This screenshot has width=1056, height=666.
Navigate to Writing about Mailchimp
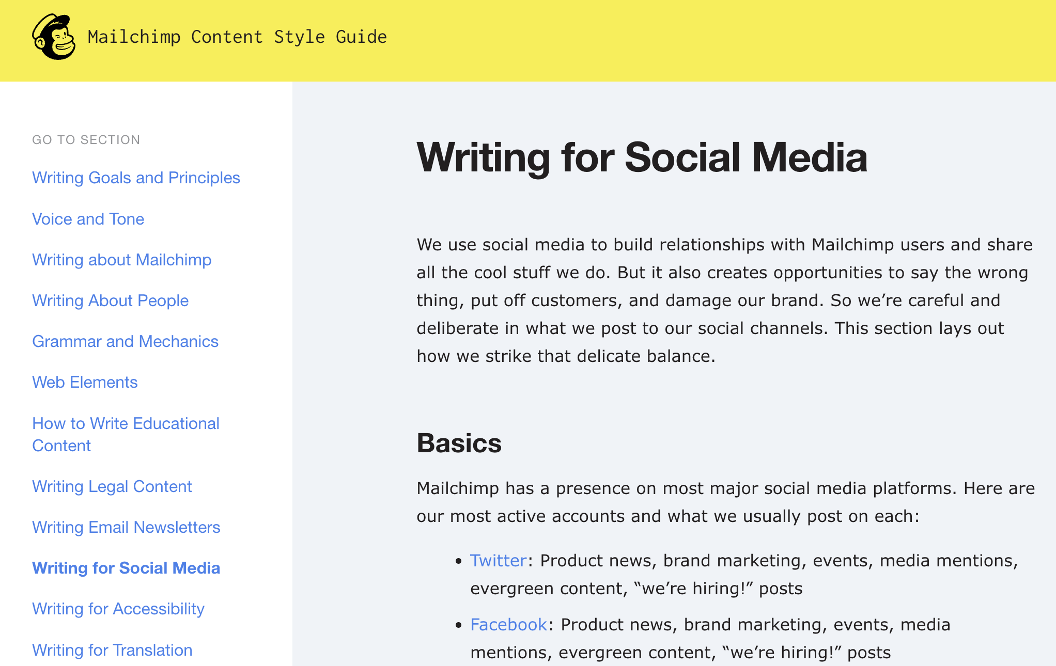click(121, 260)
